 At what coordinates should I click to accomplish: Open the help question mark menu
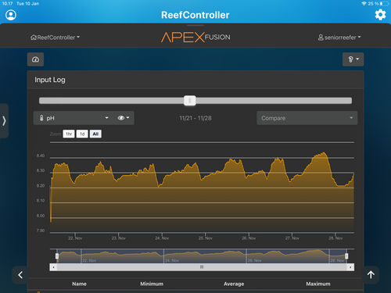353,59
